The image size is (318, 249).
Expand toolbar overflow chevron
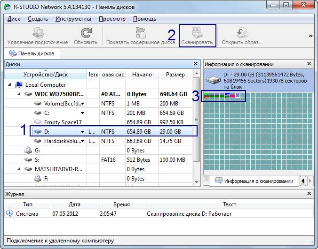pyautogui.click(x=310, y=36)
